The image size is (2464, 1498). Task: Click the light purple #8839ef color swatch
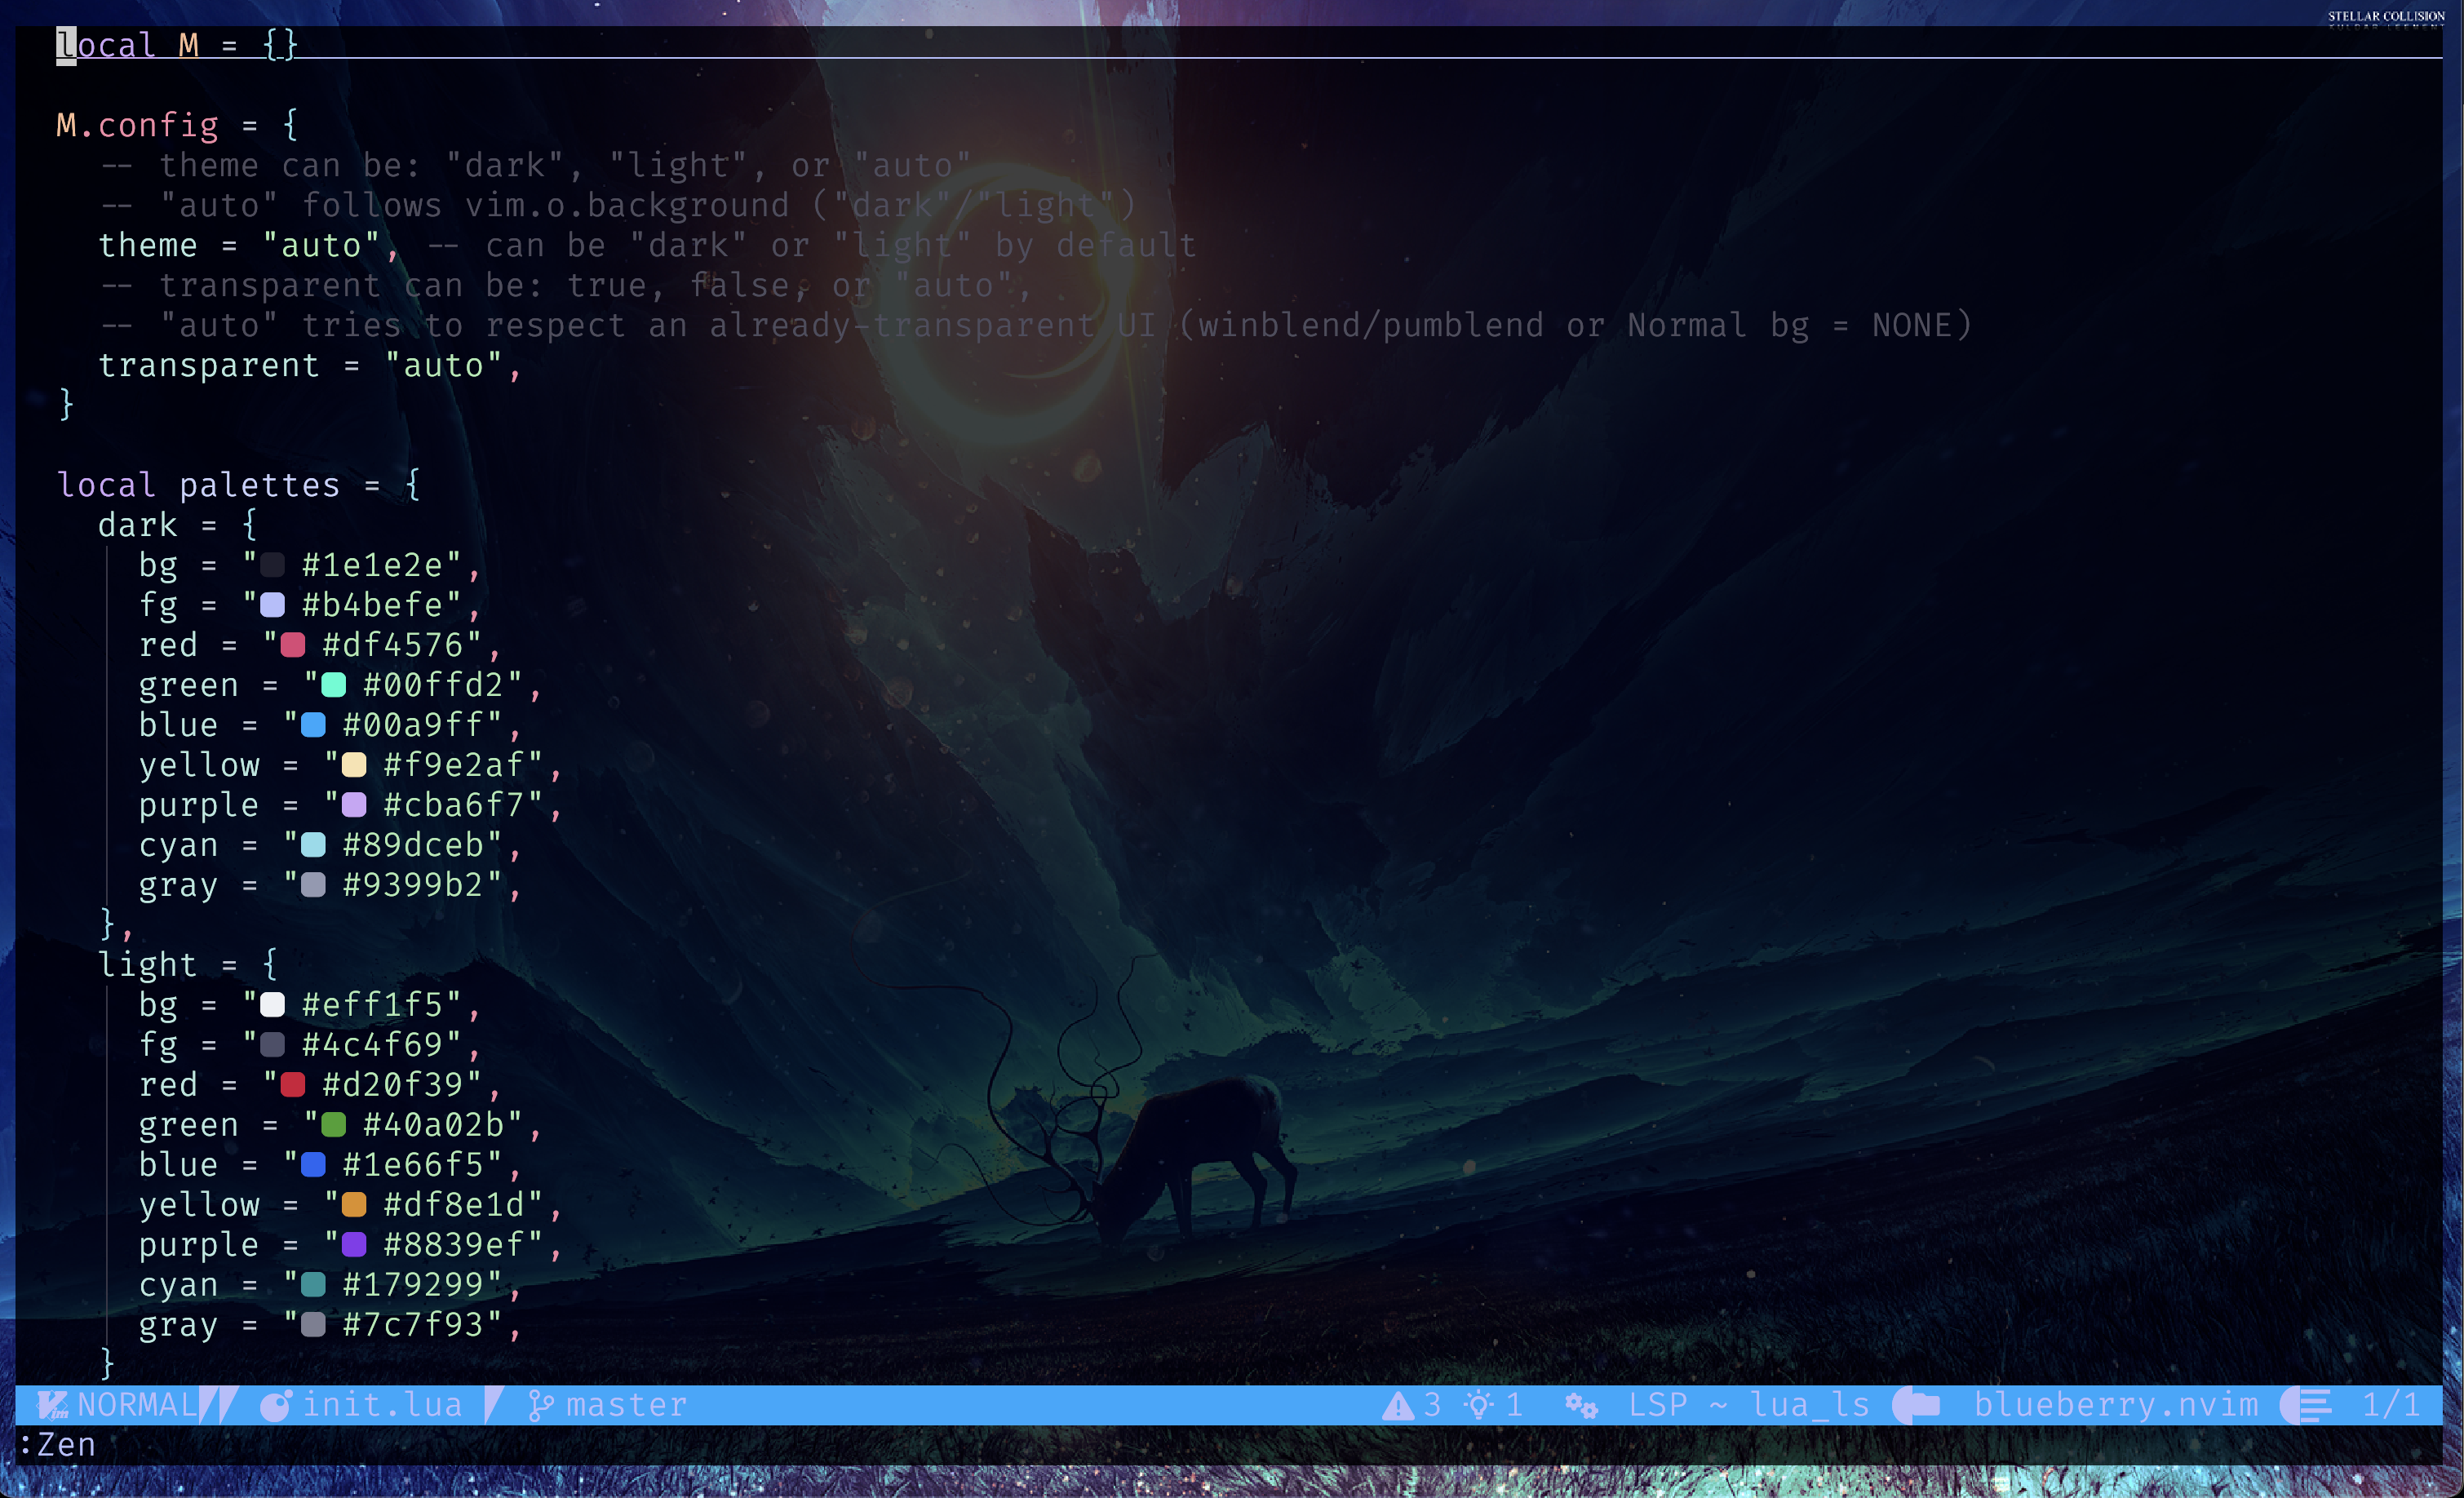point(353,1244)
